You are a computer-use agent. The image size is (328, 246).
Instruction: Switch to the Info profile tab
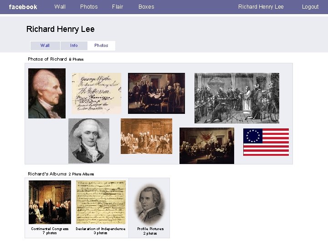click(74, 46)
